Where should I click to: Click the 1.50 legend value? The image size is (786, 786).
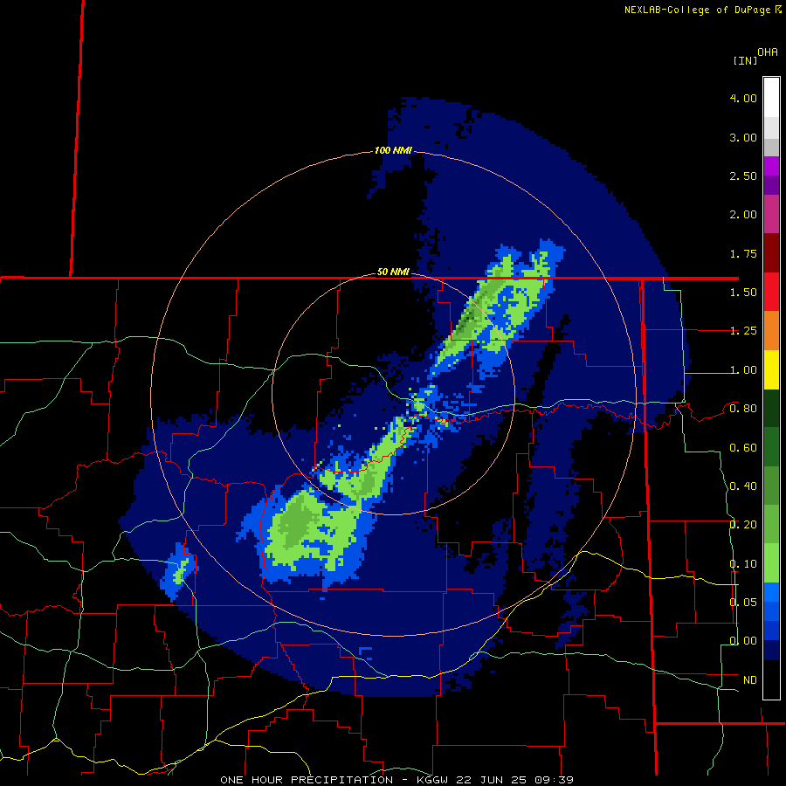[x=743, y=293]
